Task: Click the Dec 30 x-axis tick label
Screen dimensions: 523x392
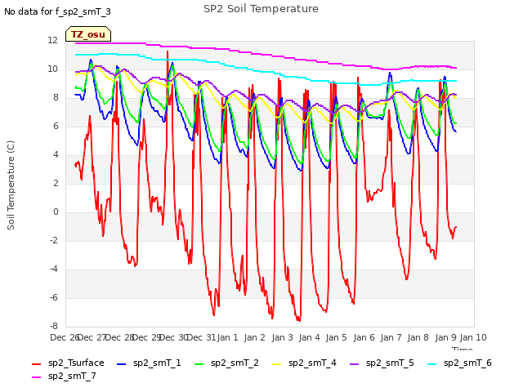Action: [x=173, y=337]
